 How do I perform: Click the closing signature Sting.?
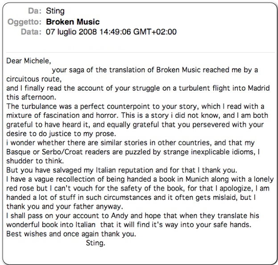pyautogui.click(x=95, y=243)
